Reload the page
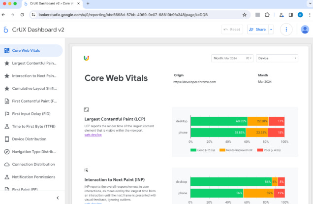This screenshot has height=204, width=313. click(x=22, y=15)
